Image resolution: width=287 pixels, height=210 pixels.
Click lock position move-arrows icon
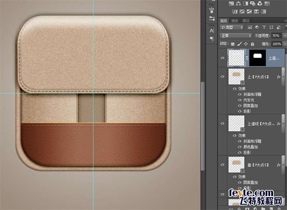246,44
